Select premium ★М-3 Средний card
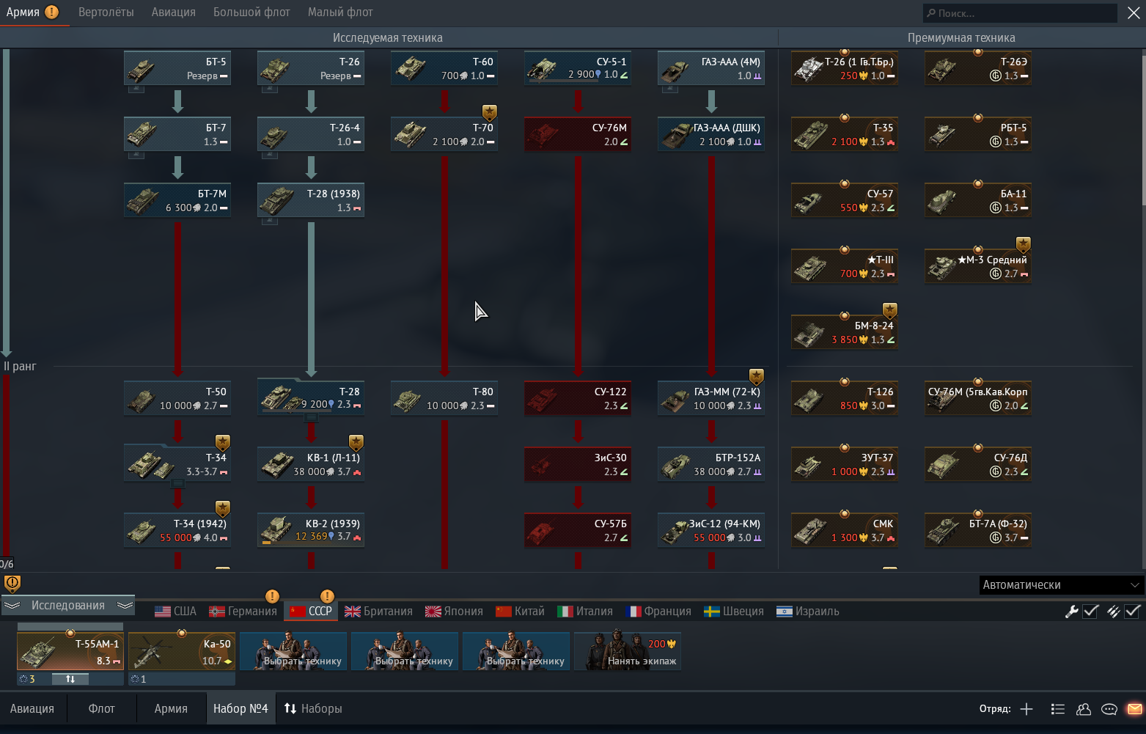This screenshot has width=1146, height=734. pyautogui.click(x=978, y=266)
